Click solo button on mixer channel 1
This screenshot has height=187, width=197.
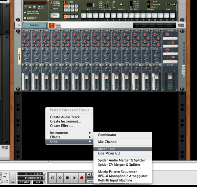27,65
